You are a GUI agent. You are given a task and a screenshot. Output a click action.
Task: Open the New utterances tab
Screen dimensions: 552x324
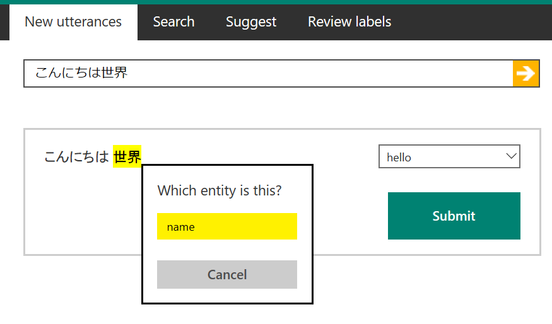pos(73,22)
